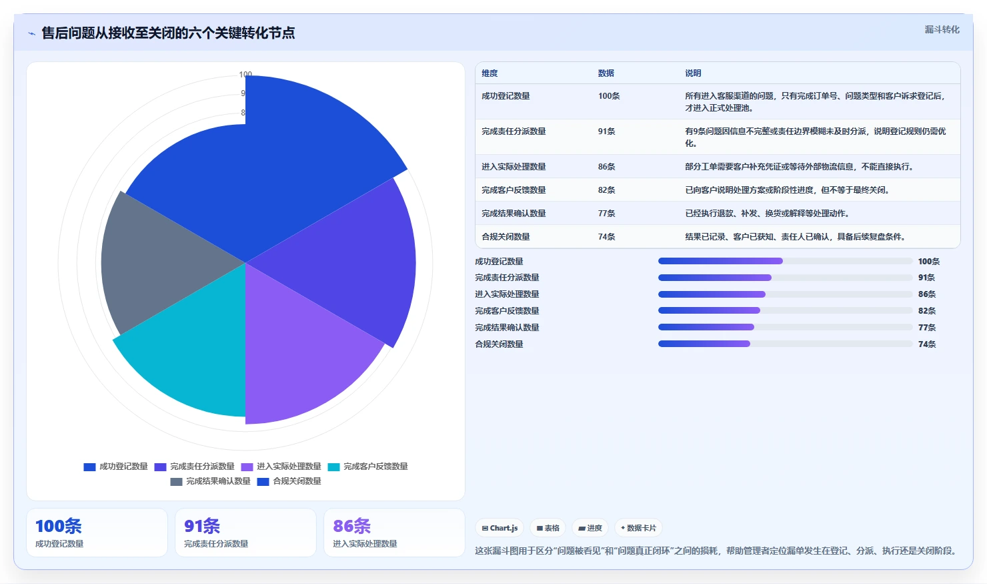Toggle 进入实际处理数量 legend item
The width and height of the screenshot is (987, 584).
click(281, 467)
